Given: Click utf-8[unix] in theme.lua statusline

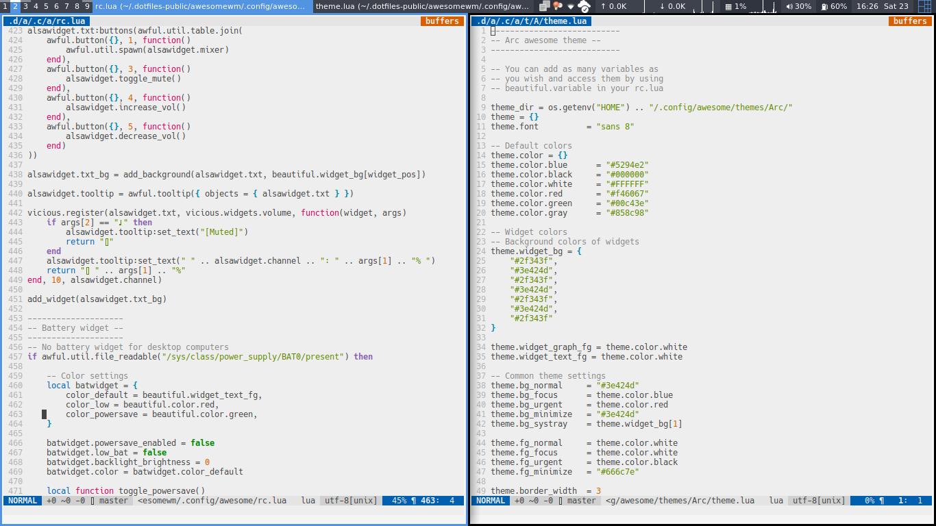Looking at the screenshot, I should pos(819,501).
